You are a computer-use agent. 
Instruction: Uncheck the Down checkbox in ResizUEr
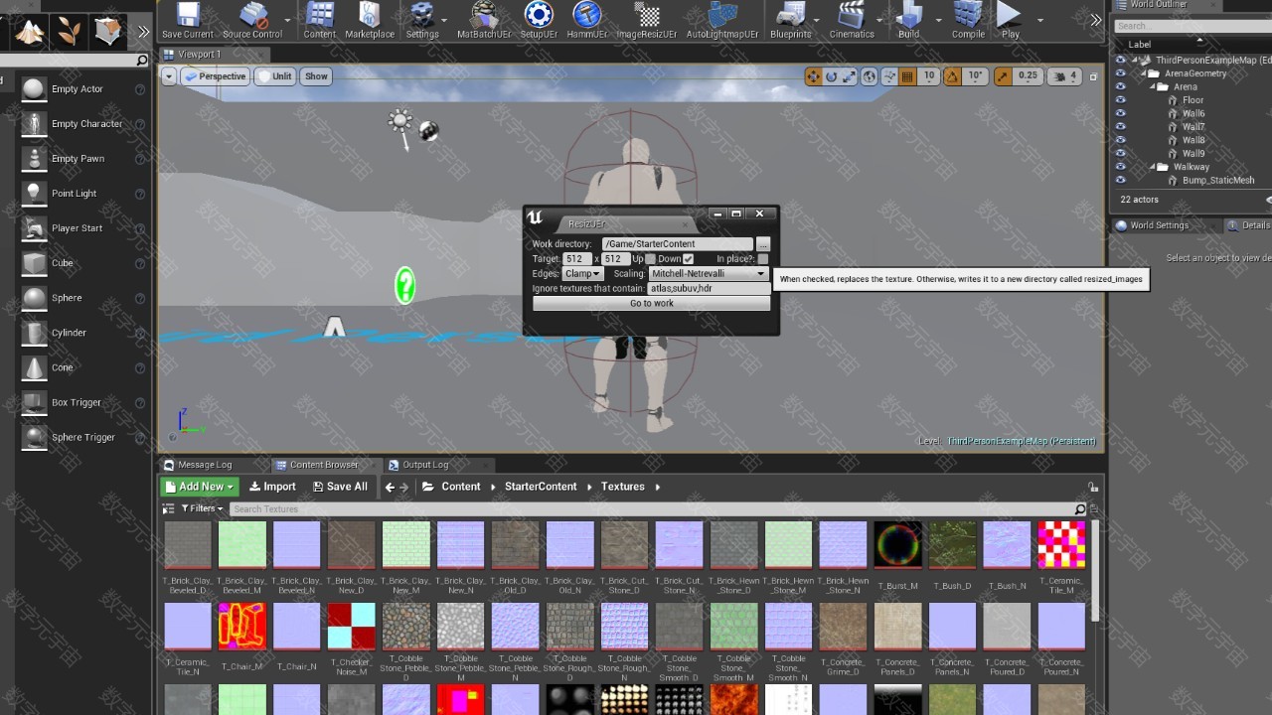click(x=688, y=259)
